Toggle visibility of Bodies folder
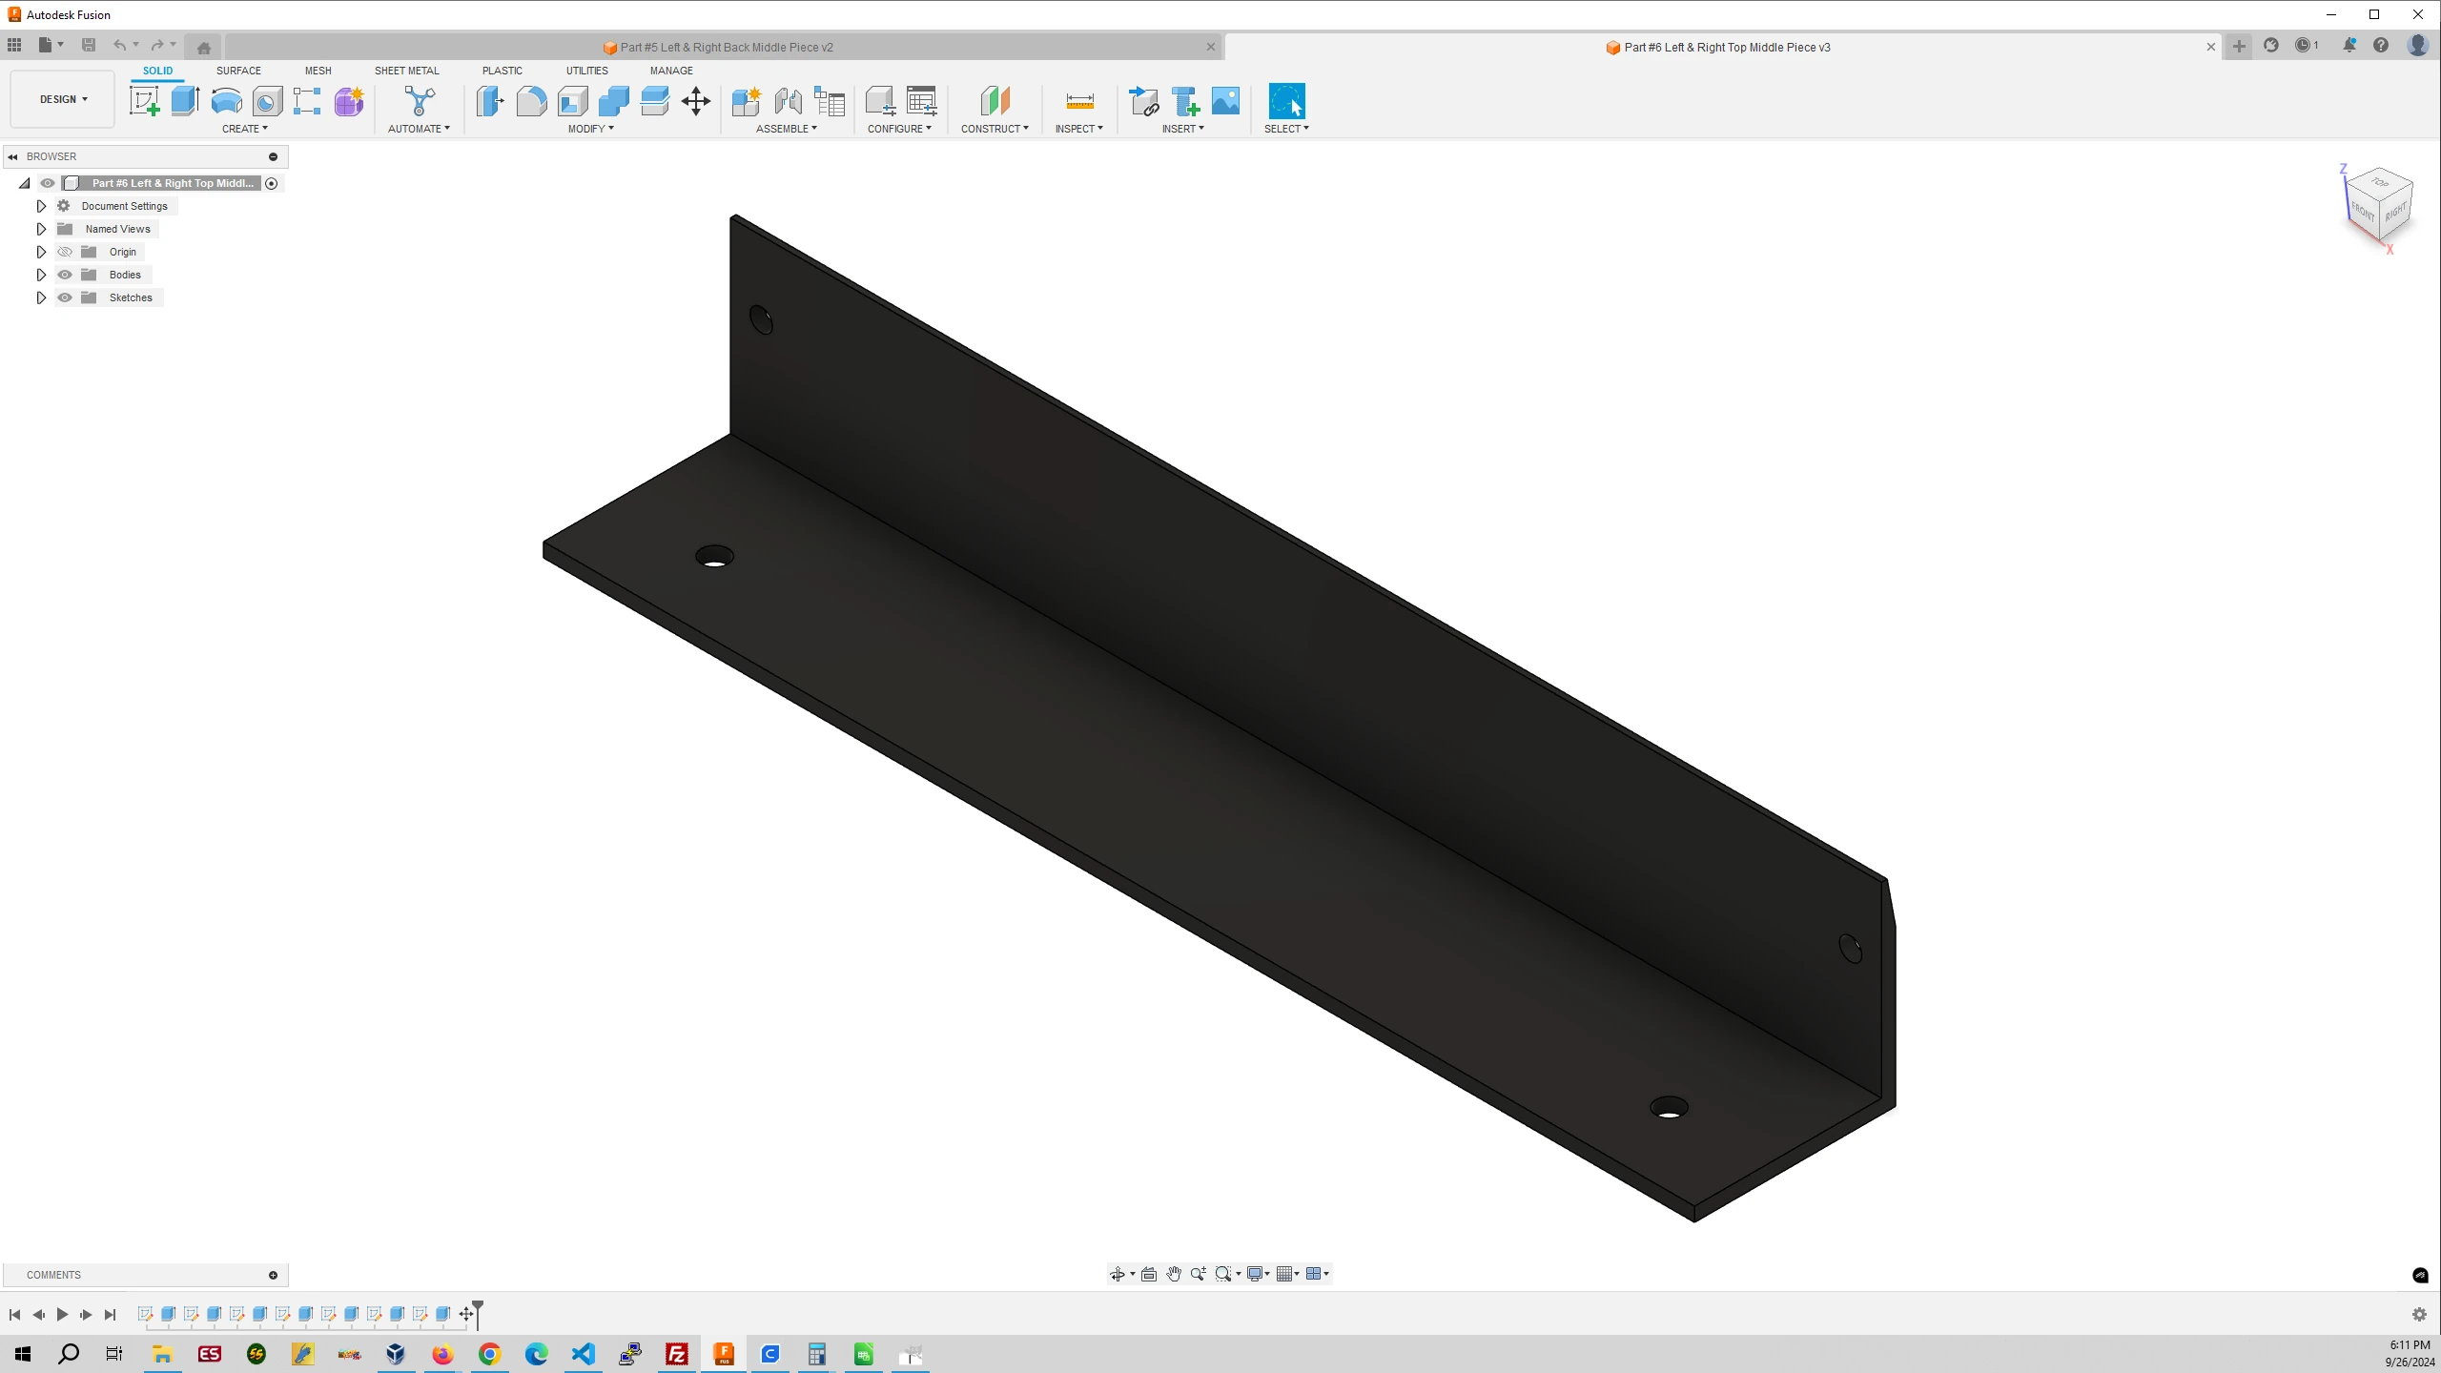 [x=66, y=275]
